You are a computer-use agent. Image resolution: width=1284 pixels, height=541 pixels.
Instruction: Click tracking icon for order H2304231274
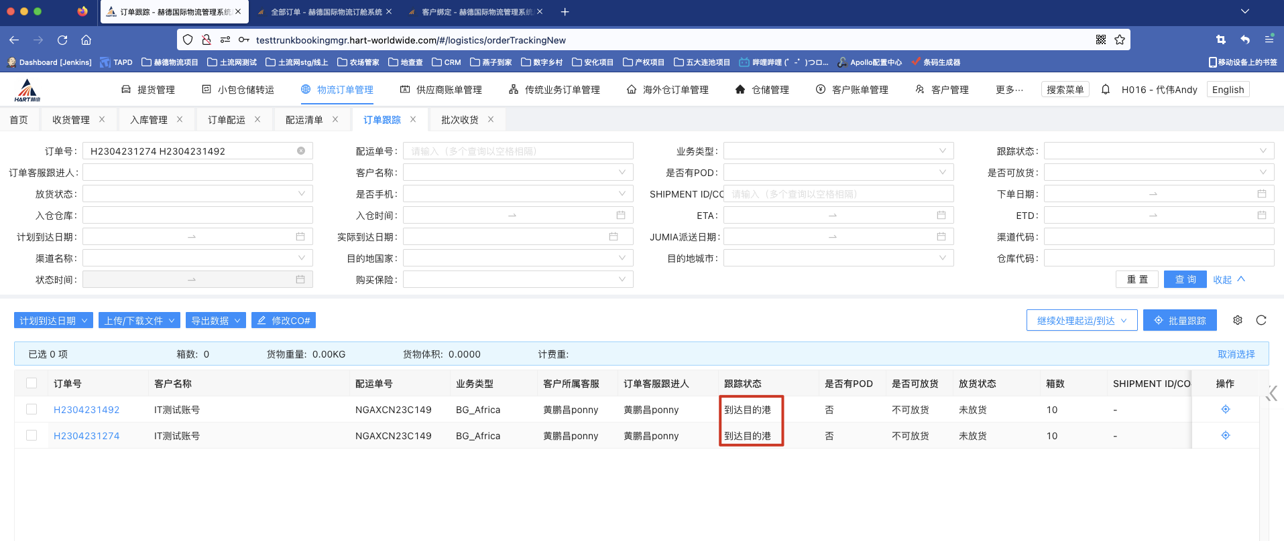tap(1226, 435)
